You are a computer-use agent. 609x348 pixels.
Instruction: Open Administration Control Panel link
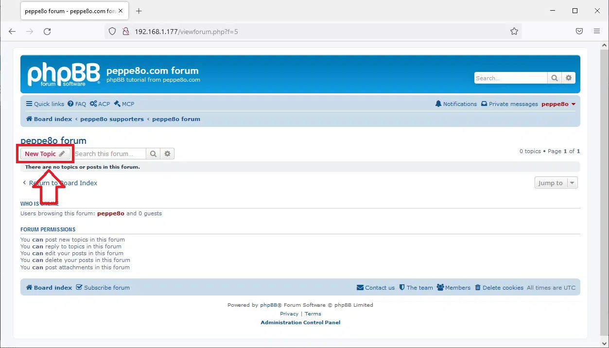300,323
